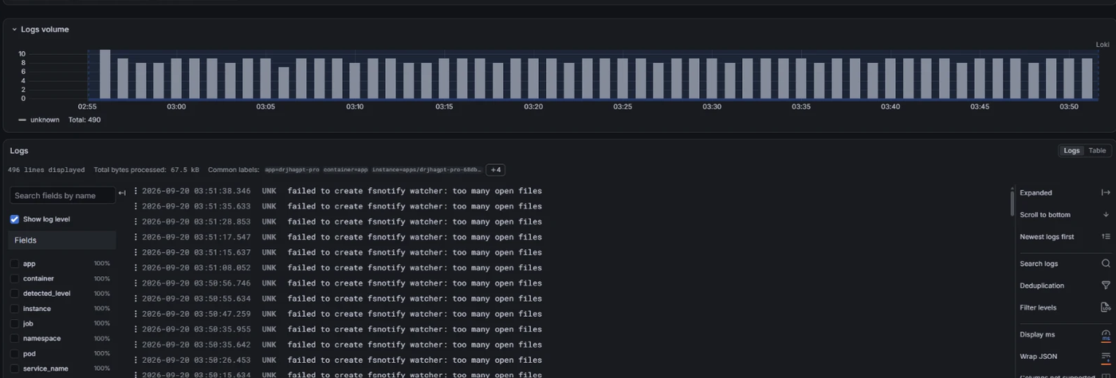Click the Filter levels log icon
This screenshot has width=1116, height=378.
[1106, 307]
